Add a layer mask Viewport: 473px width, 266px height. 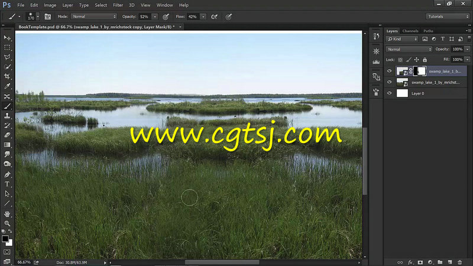point(420,262)
